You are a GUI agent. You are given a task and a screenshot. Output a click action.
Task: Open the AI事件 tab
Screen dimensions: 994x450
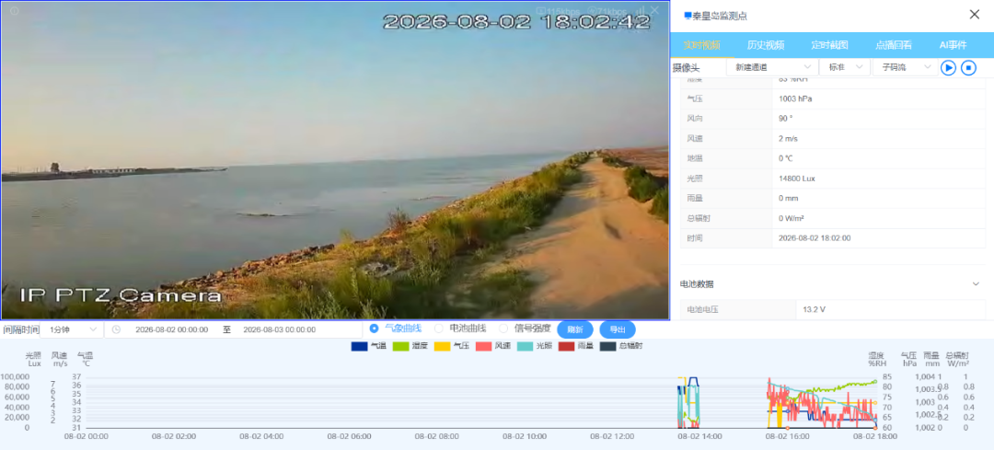coord(953,45)
